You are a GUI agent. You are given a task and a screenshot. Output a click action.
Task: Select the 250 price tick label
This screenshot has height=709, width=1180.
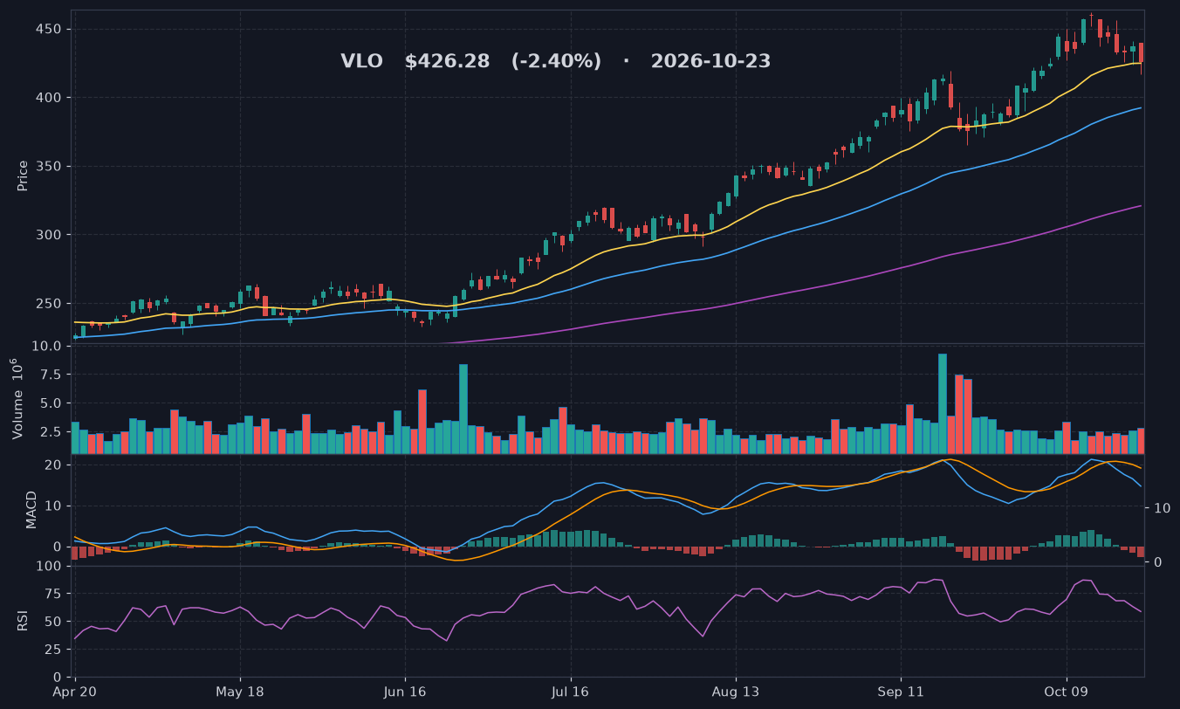48,303
